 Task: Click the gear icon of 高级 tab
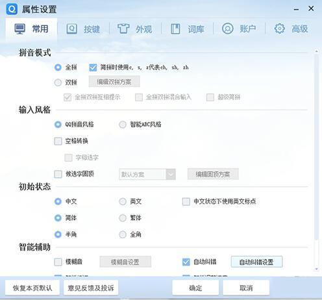[x=279, y=29]
